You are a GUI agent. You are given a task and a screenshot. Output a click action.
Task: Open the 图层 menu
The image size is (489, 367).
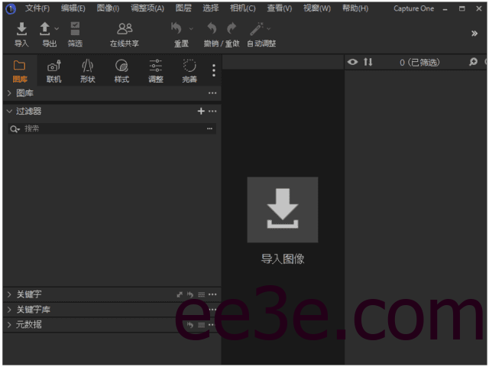click(x=183, y=8)
